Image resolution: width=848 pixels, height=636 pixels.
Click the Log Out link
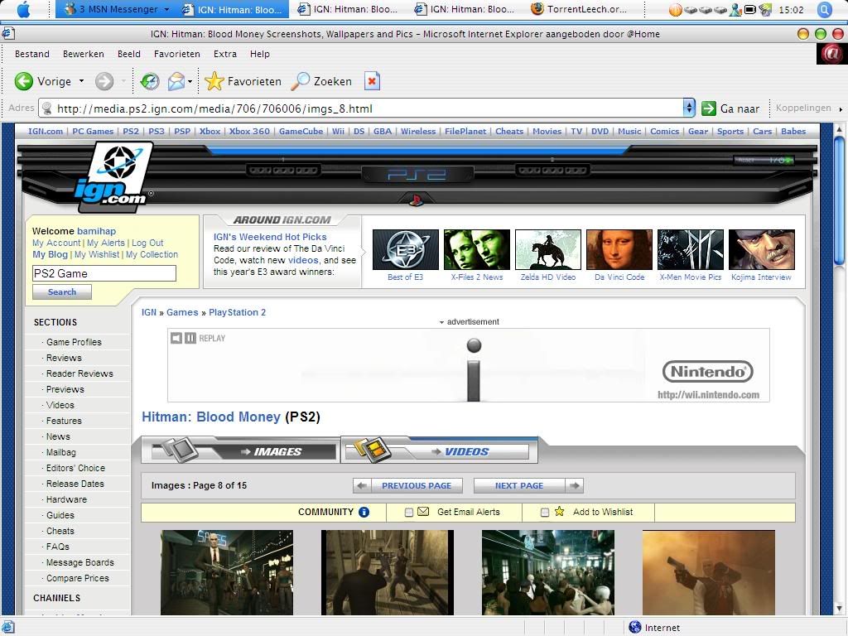point(147,243)
